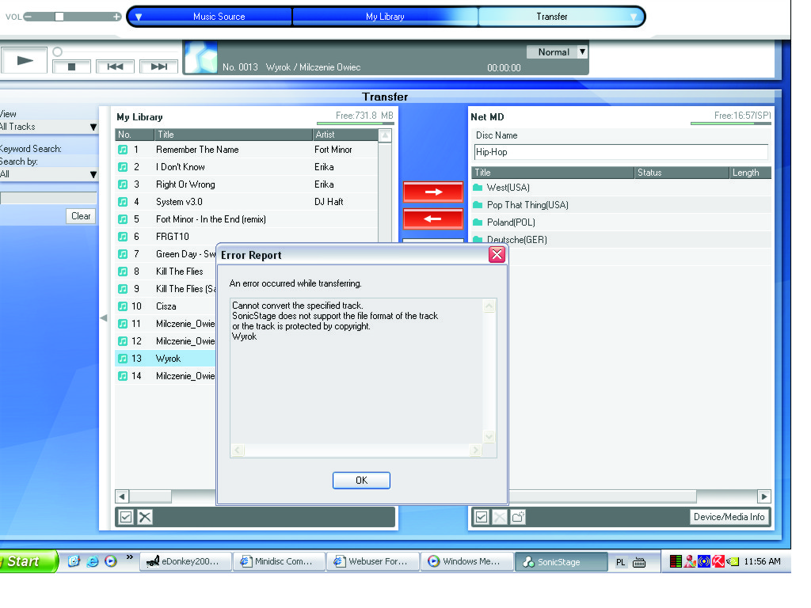Open the Windows Start menu

pos(29,561)
